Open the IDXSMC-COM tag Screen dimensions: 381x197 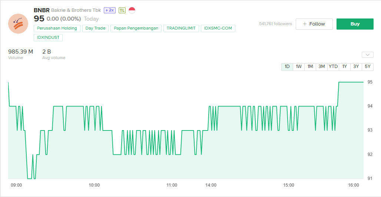[x=218, y=28]
